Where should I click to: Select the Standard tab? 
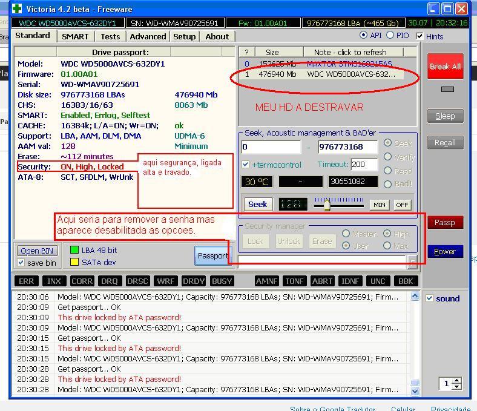click(x=33, y=36)
